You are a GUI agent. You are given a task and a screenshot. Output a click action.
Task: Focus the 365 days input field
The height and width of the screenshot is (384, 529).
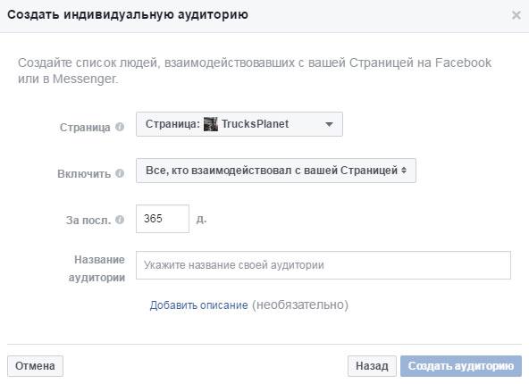163,219
